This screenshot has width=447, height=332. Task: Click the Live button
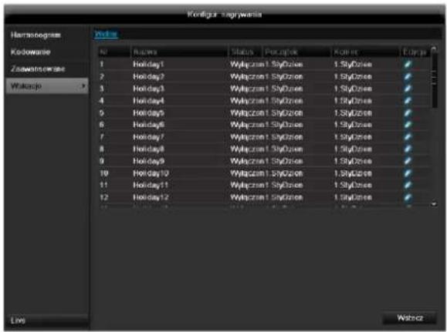click(47, 320)
